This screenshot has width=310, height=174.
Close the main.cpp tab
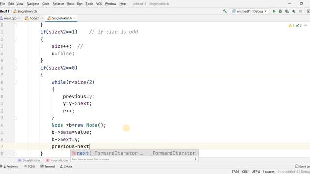[19, 18]
